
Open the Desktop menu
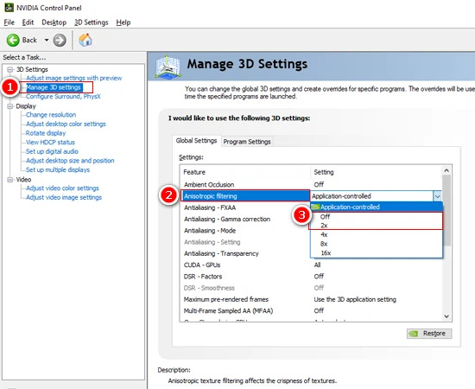[x=54, y=22]
